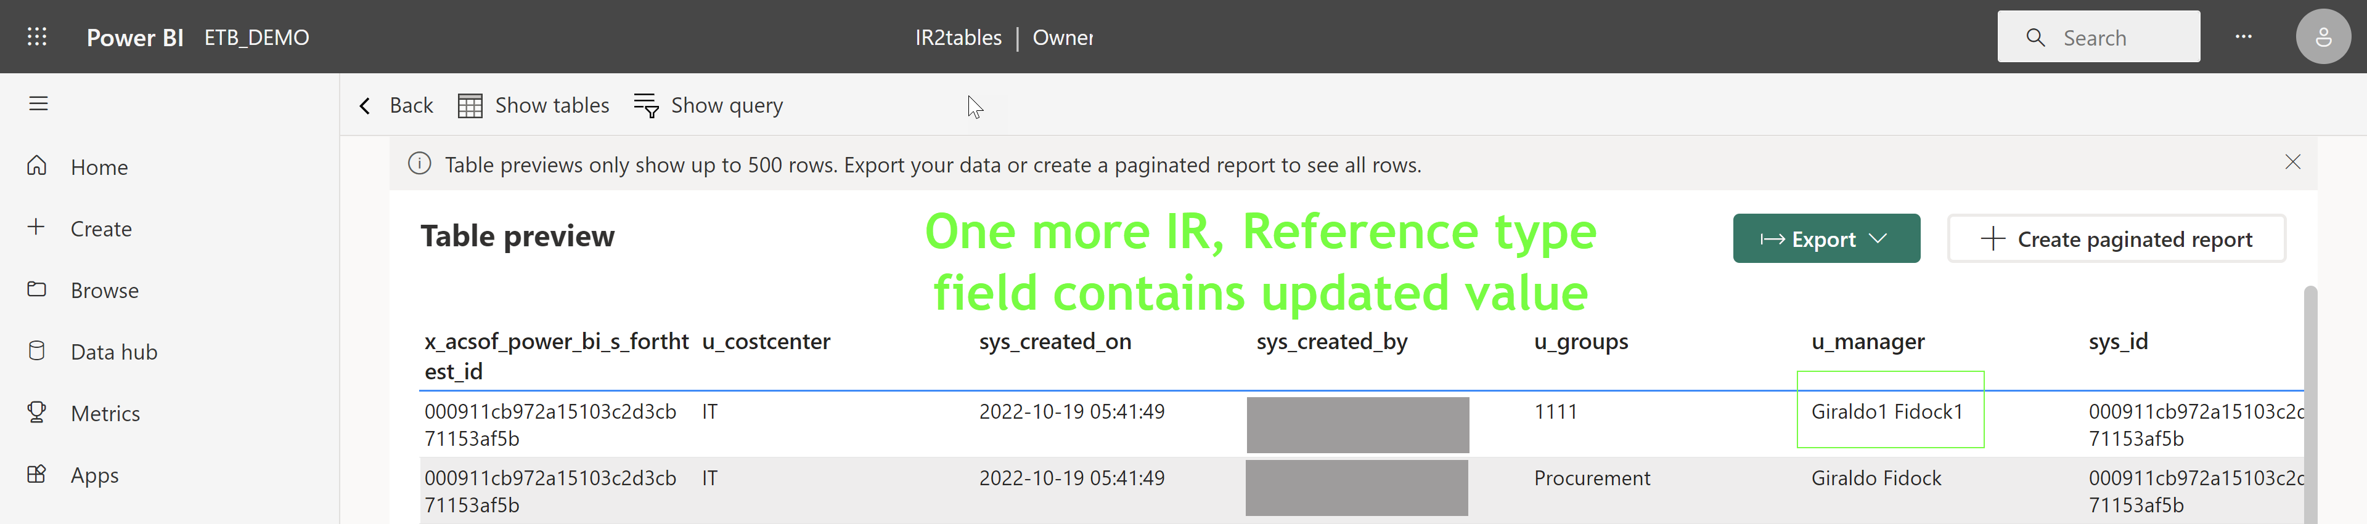Go Back using the toolbar arrow
Screen dimensions: 2367x524
pyautogui.click(x=395, y=105)
